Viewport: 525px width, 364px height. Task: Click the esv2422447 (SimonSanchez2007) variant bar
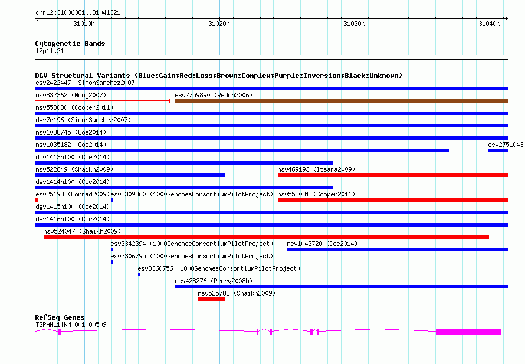click(x=271, y=88)
